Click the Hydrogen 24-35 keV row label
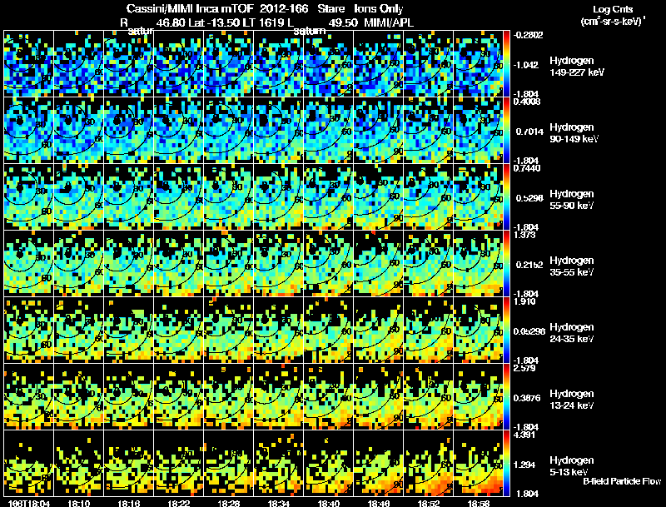666x507 pixels. click(x=572, y=333)
